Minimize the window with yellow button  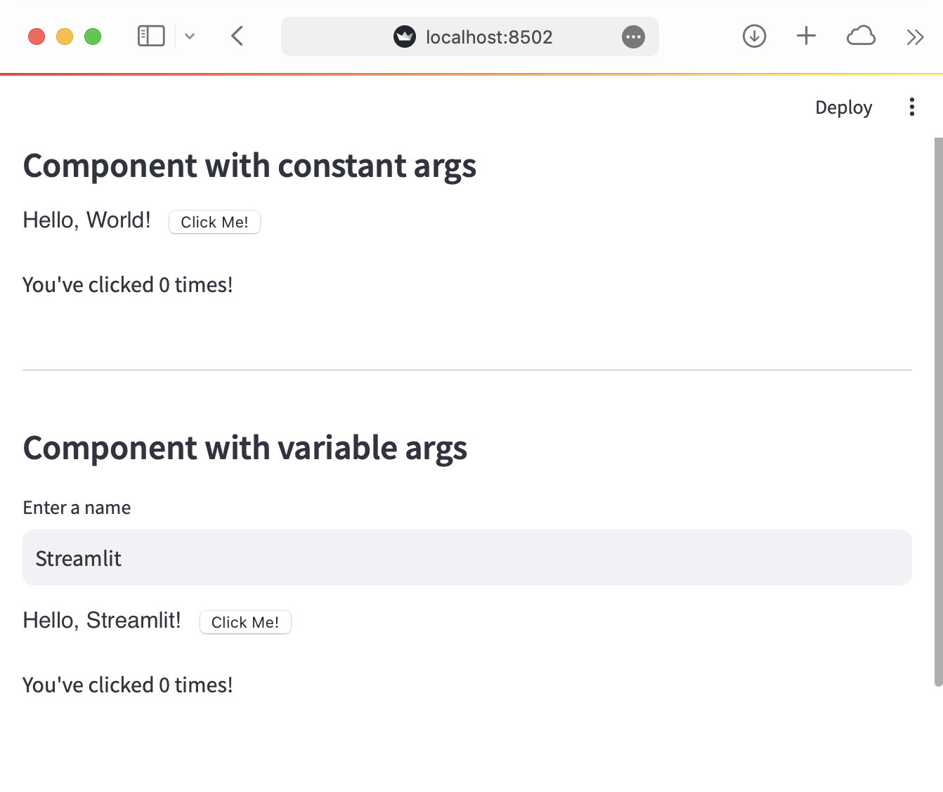(65, 37)
